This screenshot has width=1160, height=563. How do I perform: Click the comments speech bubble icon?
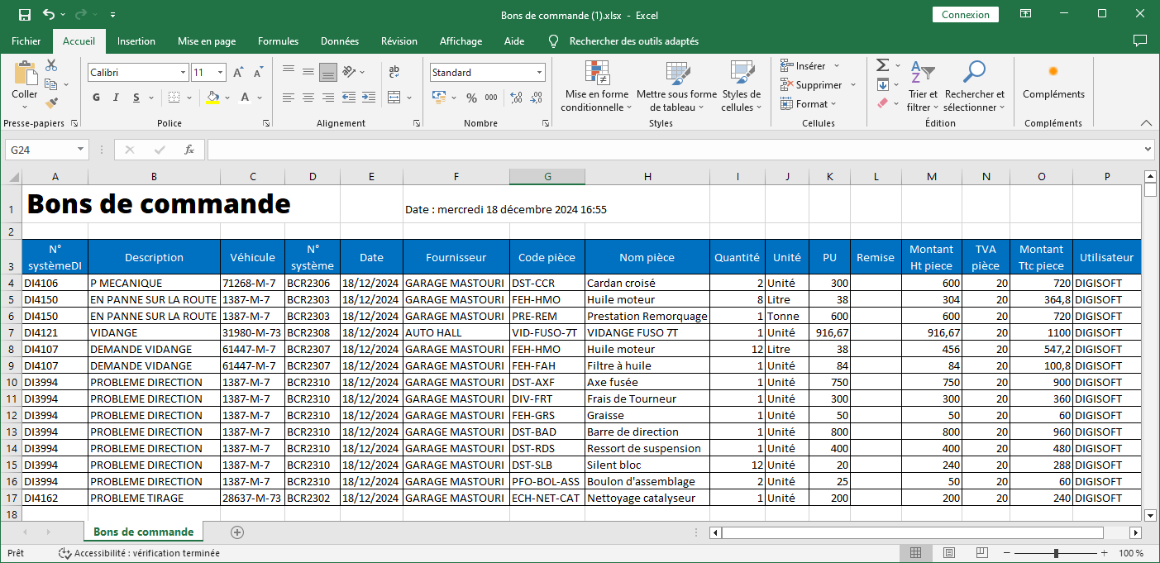[x=1140, y=41]
